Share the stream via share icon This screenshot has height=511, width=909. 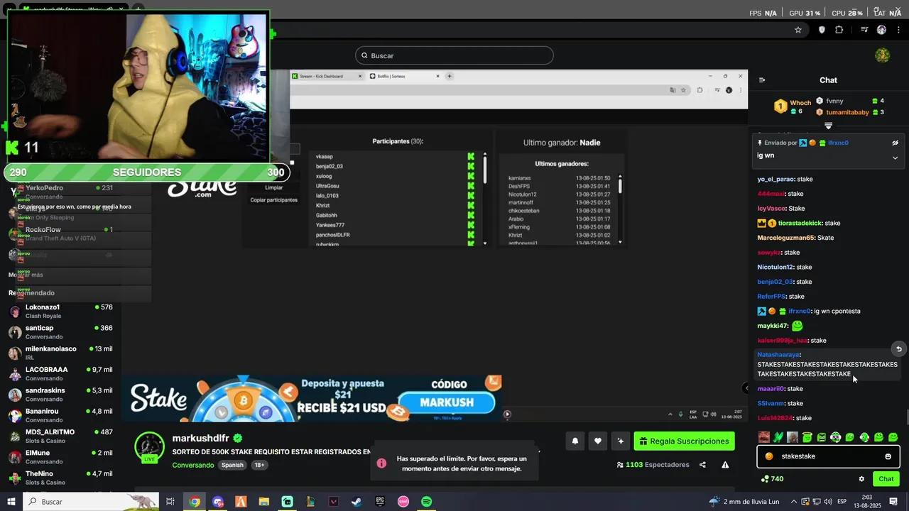[x=702, y=465]
